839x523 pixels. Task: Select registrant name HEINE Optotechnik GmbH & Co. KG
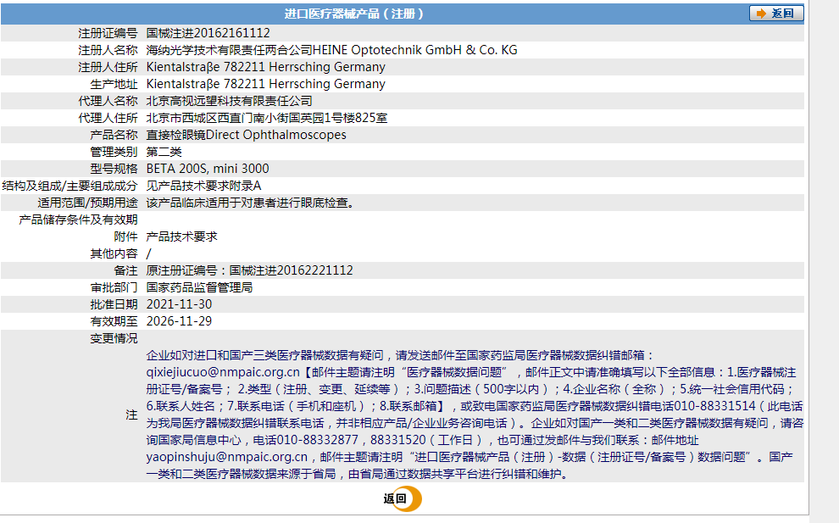pyautogui.click(x=414, y=50)
